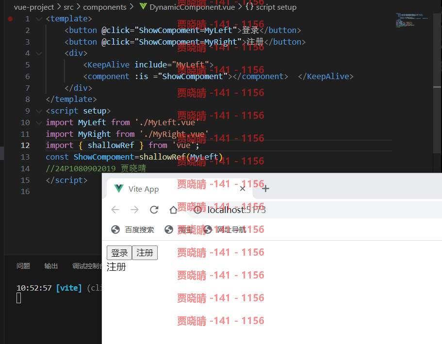Click the breakpoint dot on line 1
The width and height of the screenshot is (442, 344).
[10, 19]
